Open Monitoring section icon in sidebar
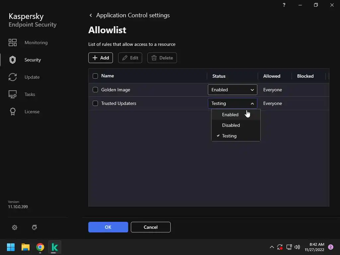Viewport: 340px width, 255px height. tap(13, 42)
